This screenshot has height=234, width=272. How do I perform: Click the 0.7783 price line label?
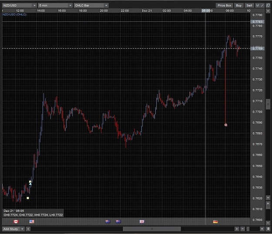pyautogui.click(x=258, y=22)
